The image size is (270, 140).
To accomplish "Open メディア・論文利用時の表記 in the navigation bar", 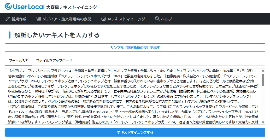I will point(67,19).
